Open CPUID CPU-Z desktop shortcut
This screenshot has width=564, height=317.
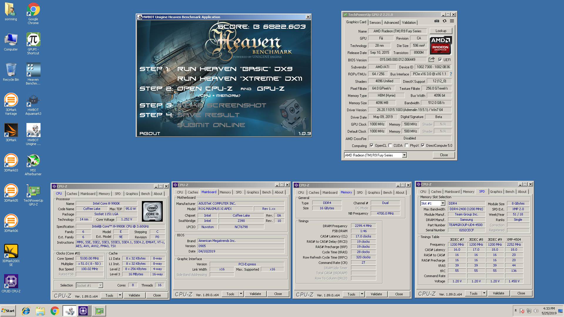coord(11,284)
